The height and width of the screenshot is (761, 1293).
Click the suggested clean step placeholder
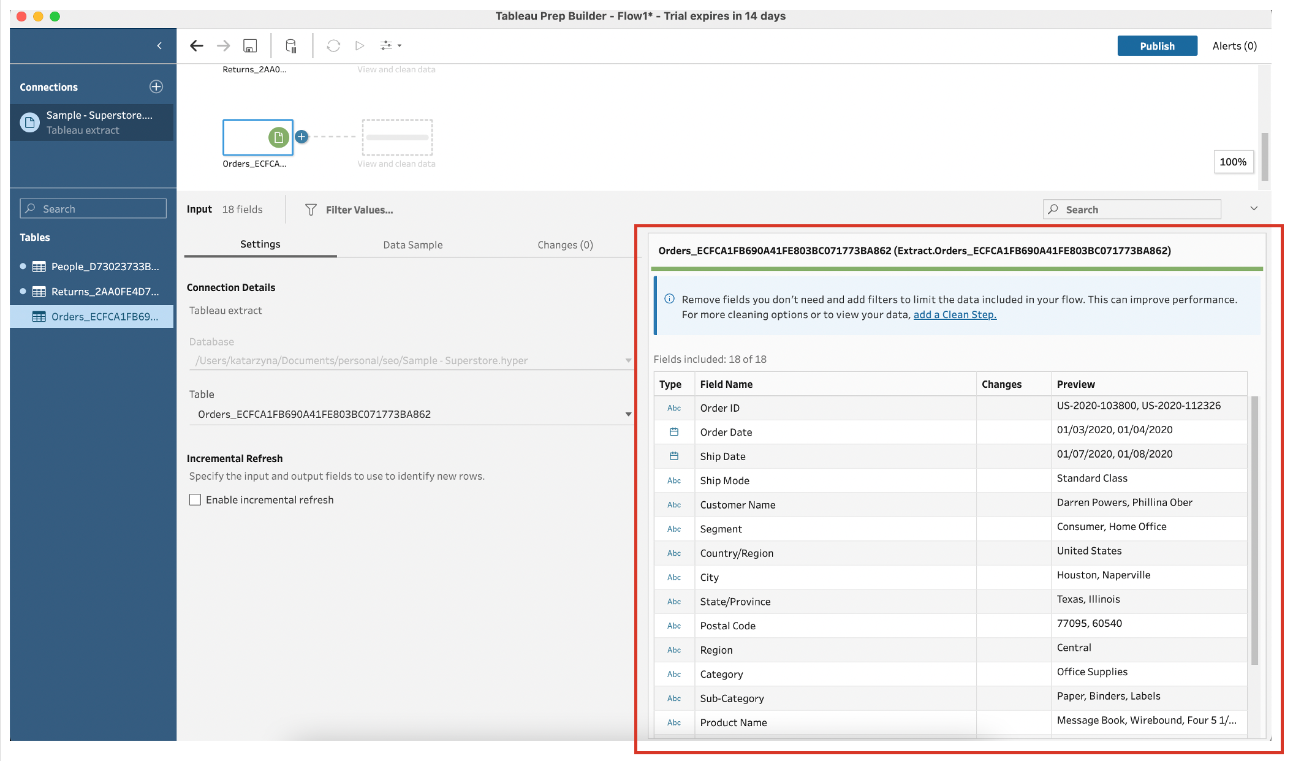pyautogui.click(x=397, y=137)
